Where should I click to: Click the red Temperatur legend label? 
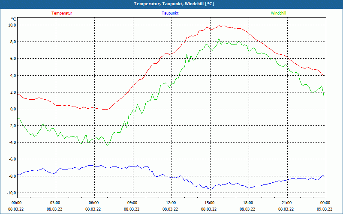62,13
